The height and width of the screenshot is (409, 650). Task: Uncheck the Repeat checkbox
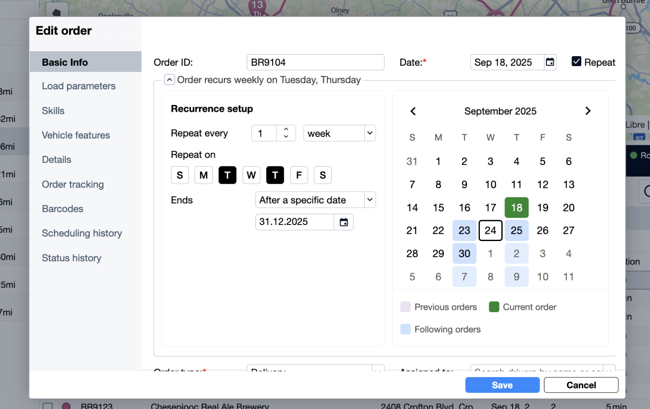pyautogui.click(x=576, y=61)
